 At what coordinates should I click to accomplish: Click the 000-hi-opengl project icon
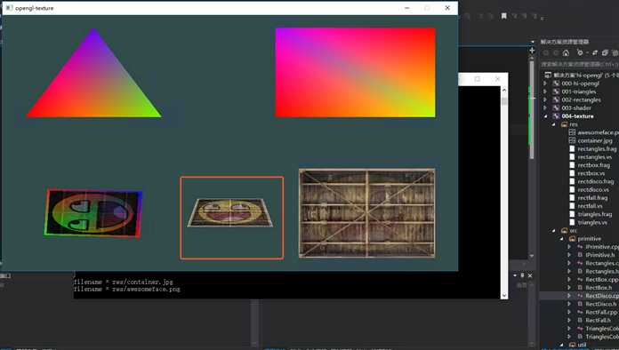(556, 84)
